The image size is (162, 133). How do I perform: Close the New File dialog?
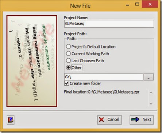click(150, 4)
